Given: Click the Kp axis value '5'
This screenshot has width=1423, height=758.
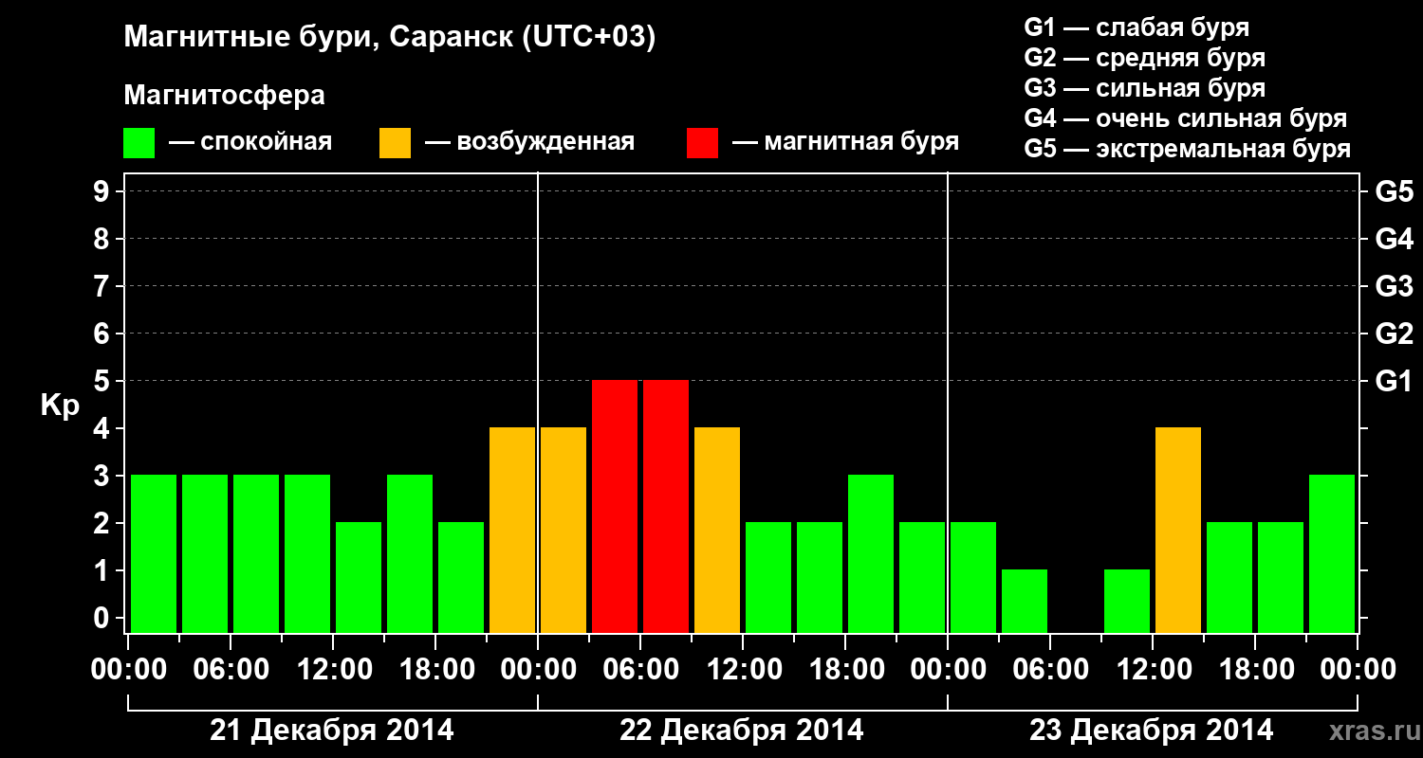Looking at the screenshot, I should pyautogui.click(x=103, y=381).
